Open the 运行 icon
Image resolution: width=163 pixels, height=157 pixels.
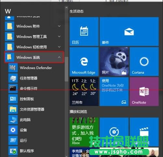click(x=13, y=140)
